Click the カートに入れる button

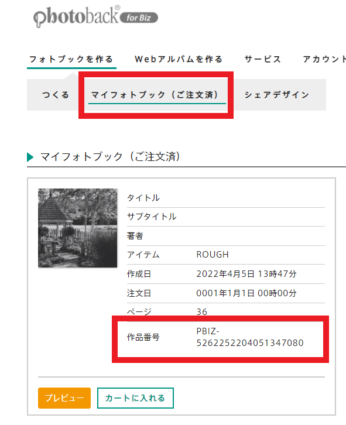[135, 398]
